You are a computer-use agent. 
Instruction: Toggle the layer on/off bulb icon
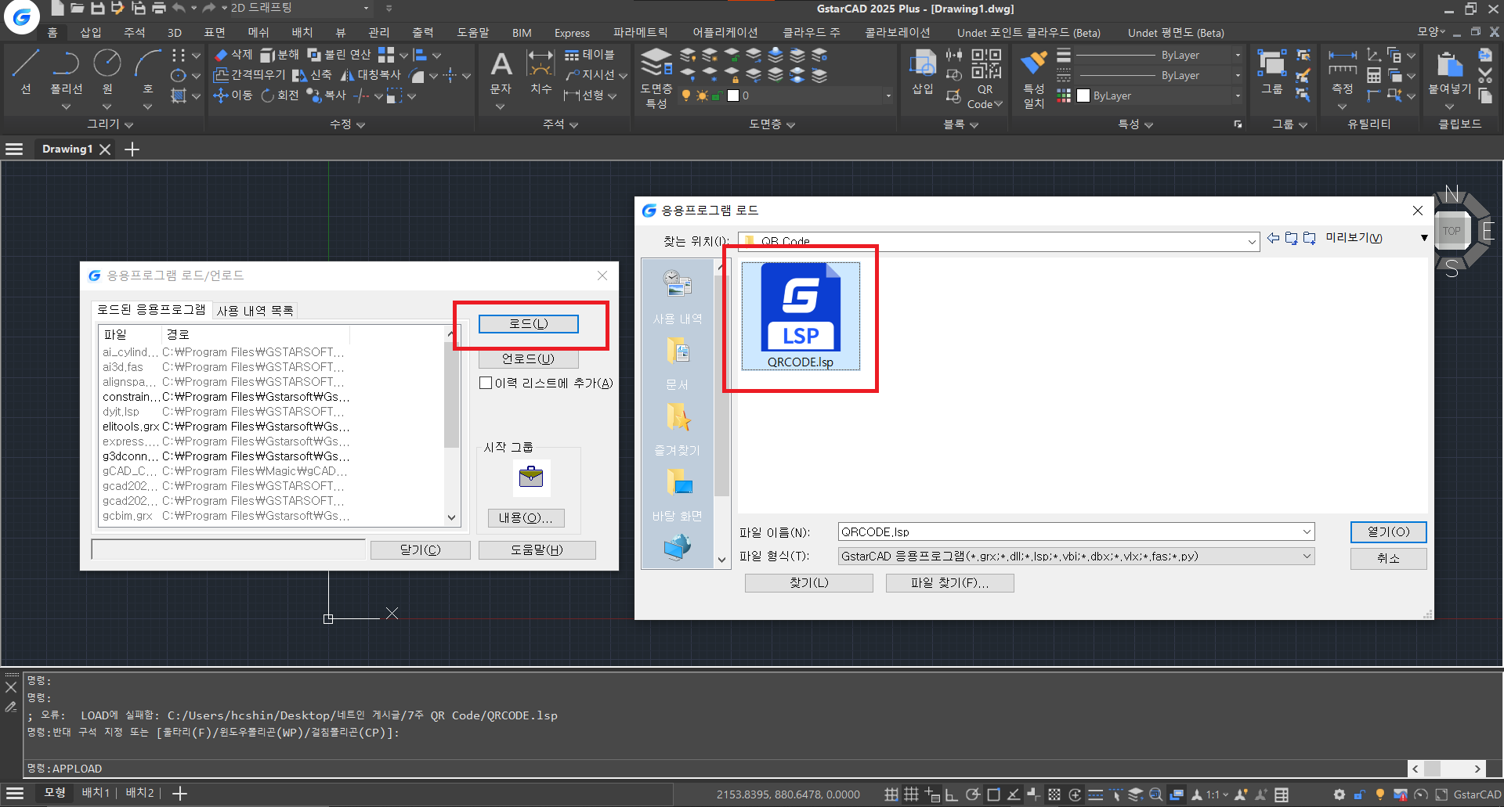686,95
